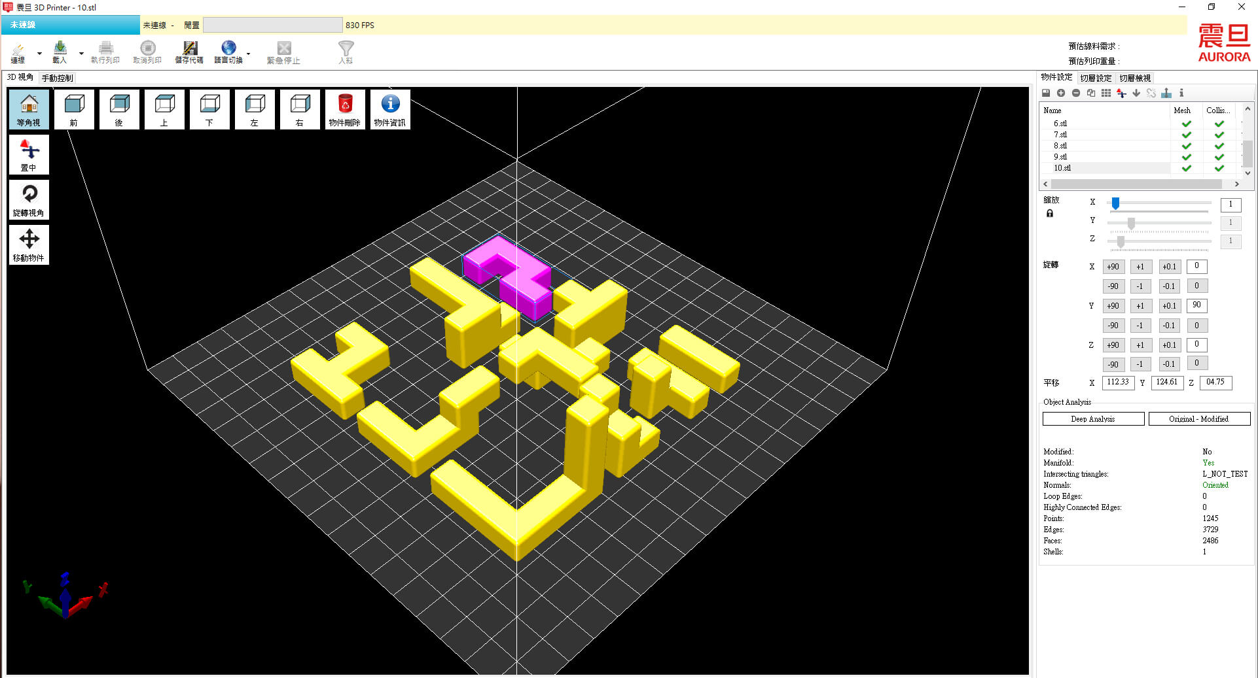Open 物件資訊 object info
This screenshot has width=1258, height=678.
(390, 109)
